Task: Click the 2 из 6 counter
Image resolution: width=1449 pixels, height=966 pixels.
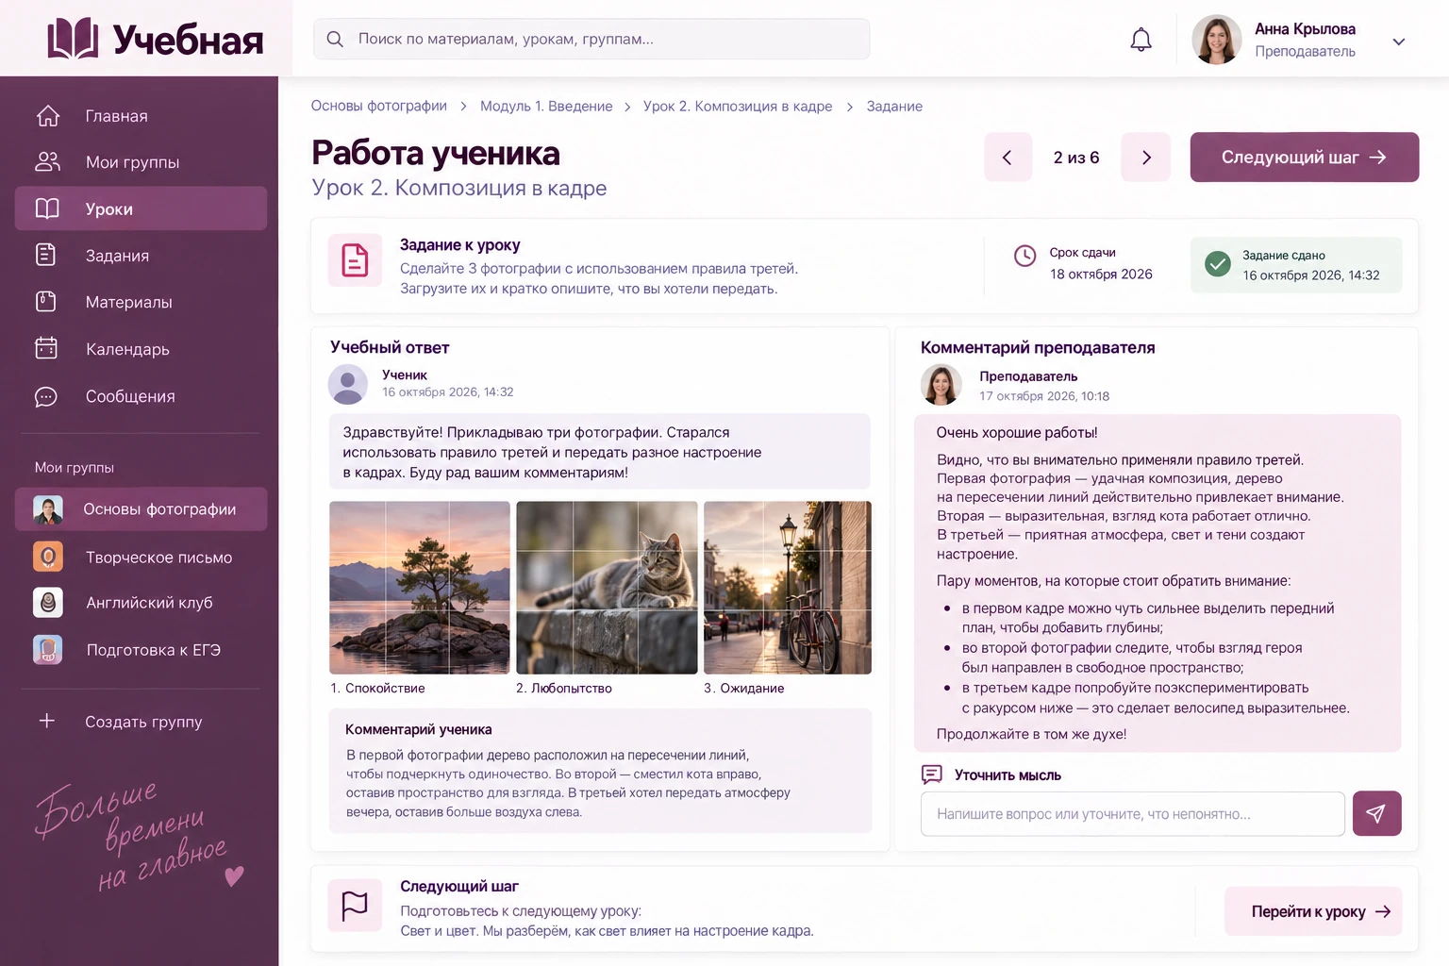Action: pos(1076,158)
